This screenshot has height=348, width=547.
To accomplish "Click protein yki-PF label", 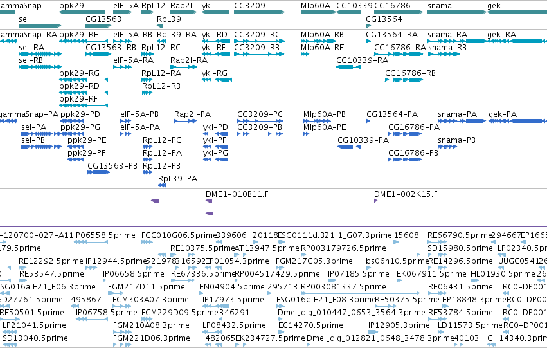I will pos(215,140).
